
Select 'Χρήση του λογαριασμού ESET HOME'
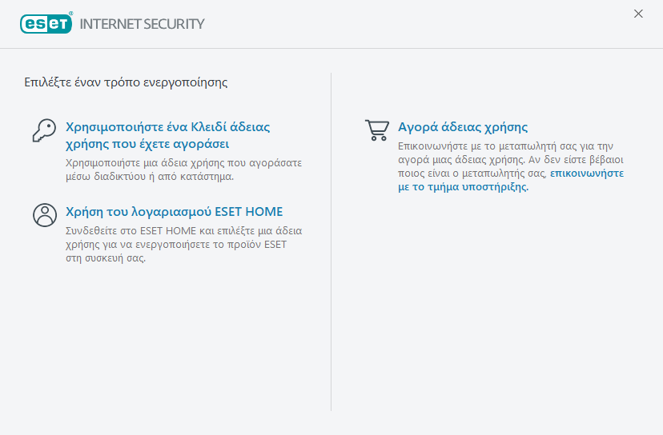point(174,212)
